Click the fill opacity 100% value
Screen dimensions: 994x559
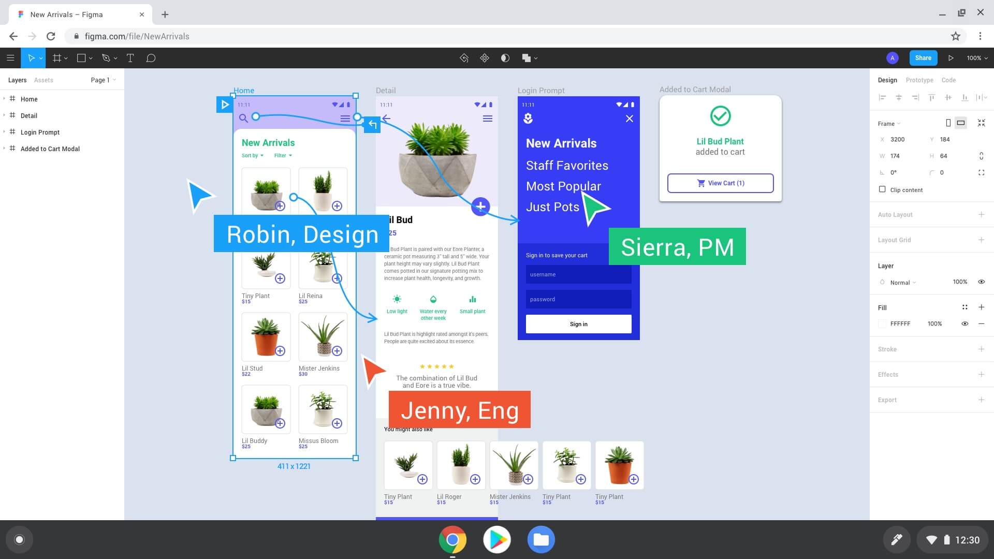934,324
